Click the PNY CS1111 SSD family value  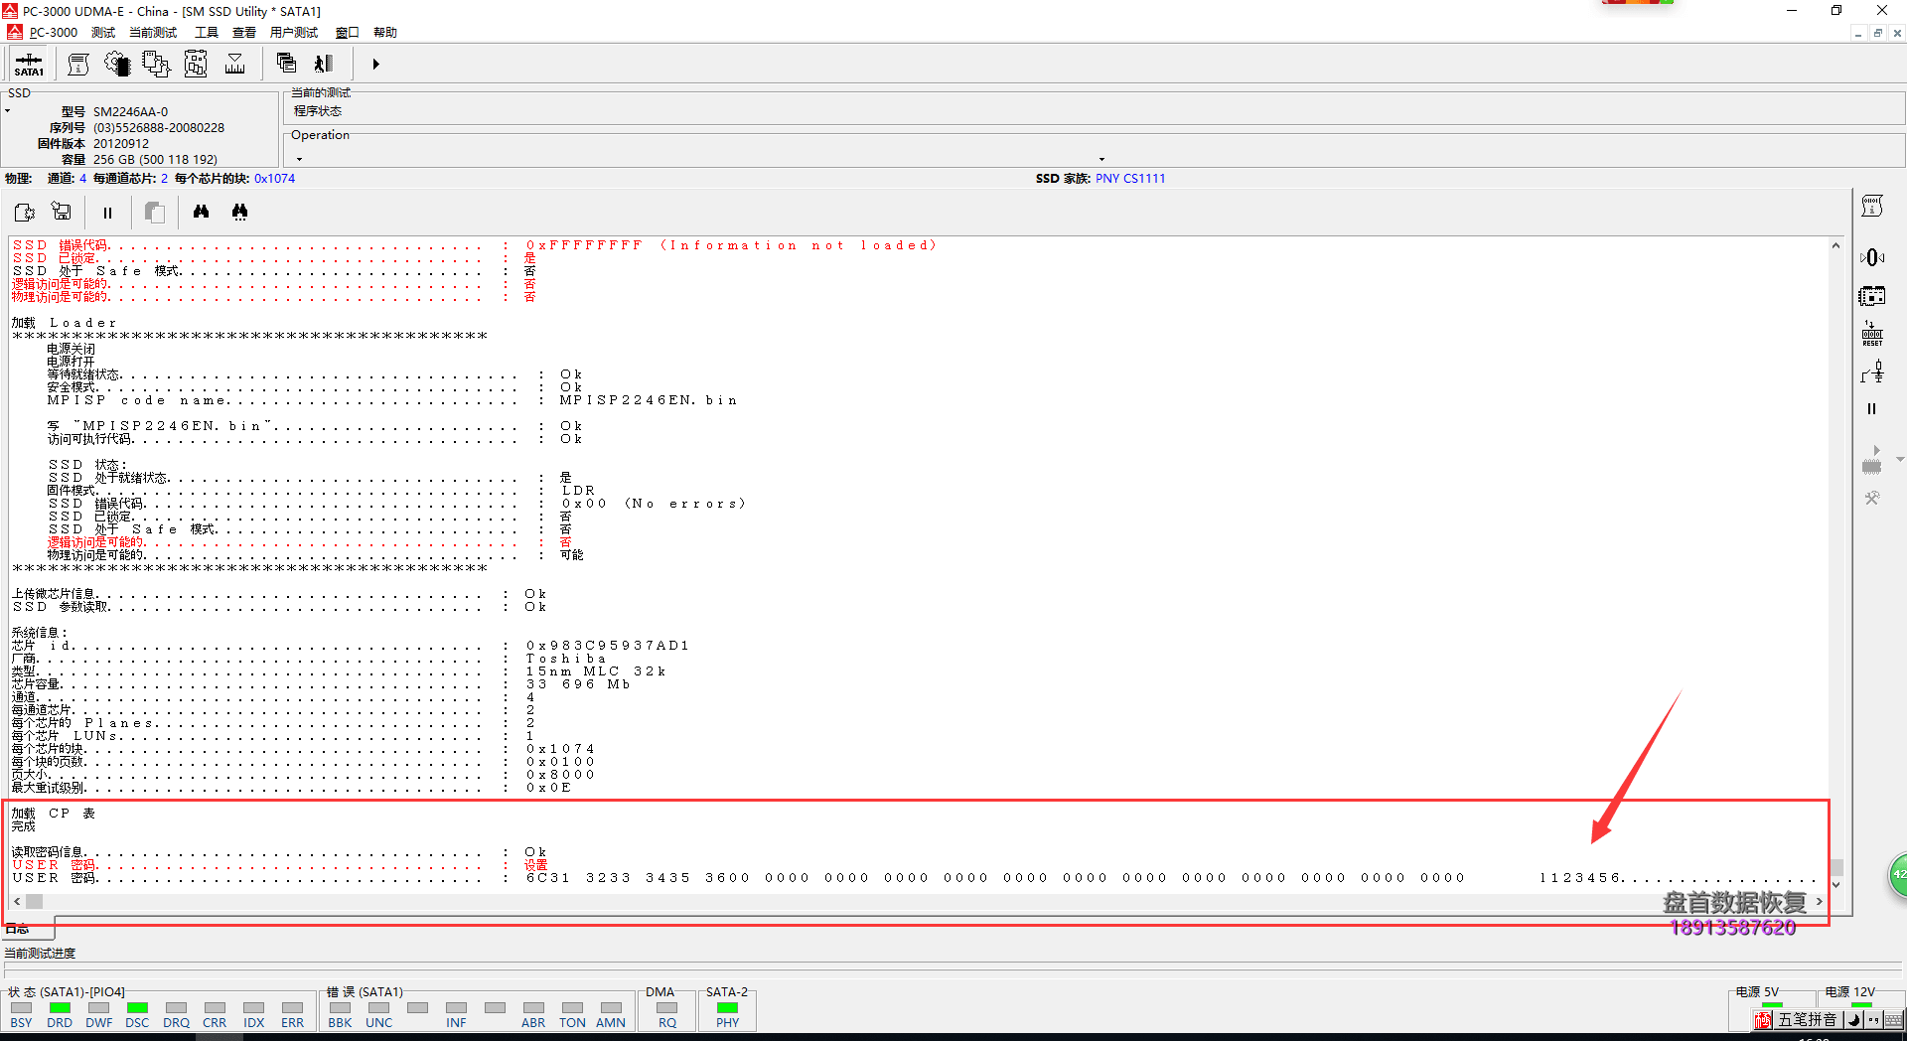coord(1130,179)
